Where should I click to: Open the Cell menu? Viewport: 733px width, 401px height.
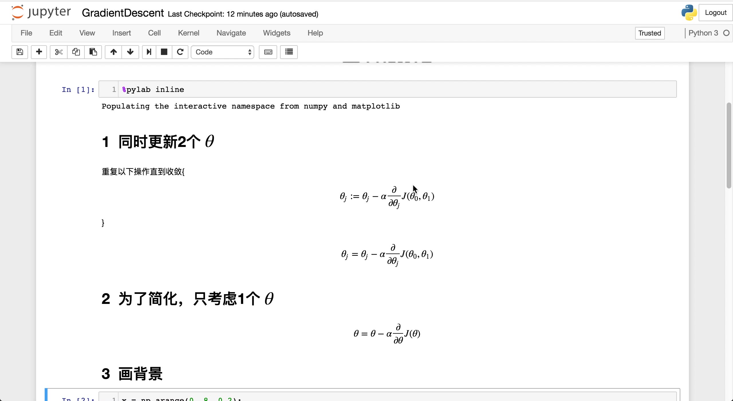click(154, 33)
